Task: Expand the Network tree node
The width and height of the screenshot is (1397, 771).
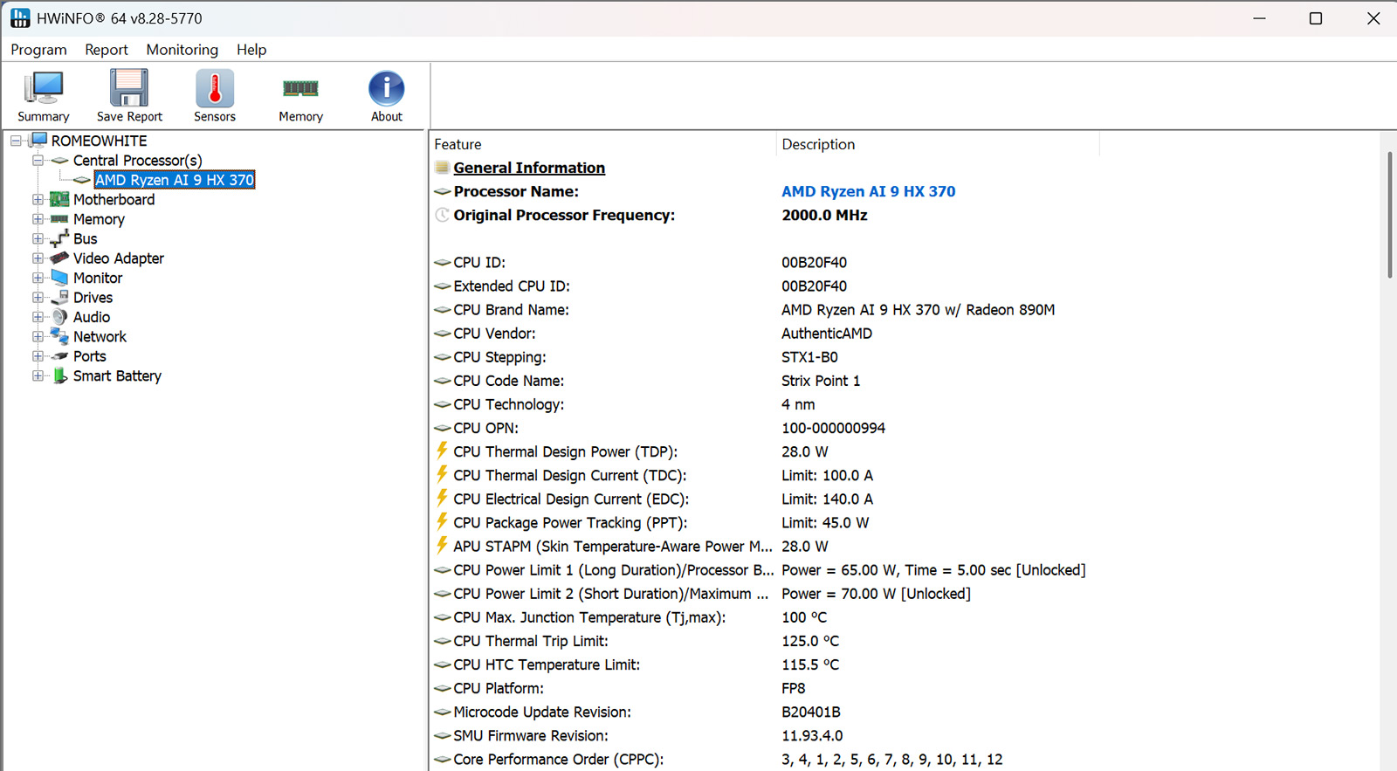Action: 38,336
